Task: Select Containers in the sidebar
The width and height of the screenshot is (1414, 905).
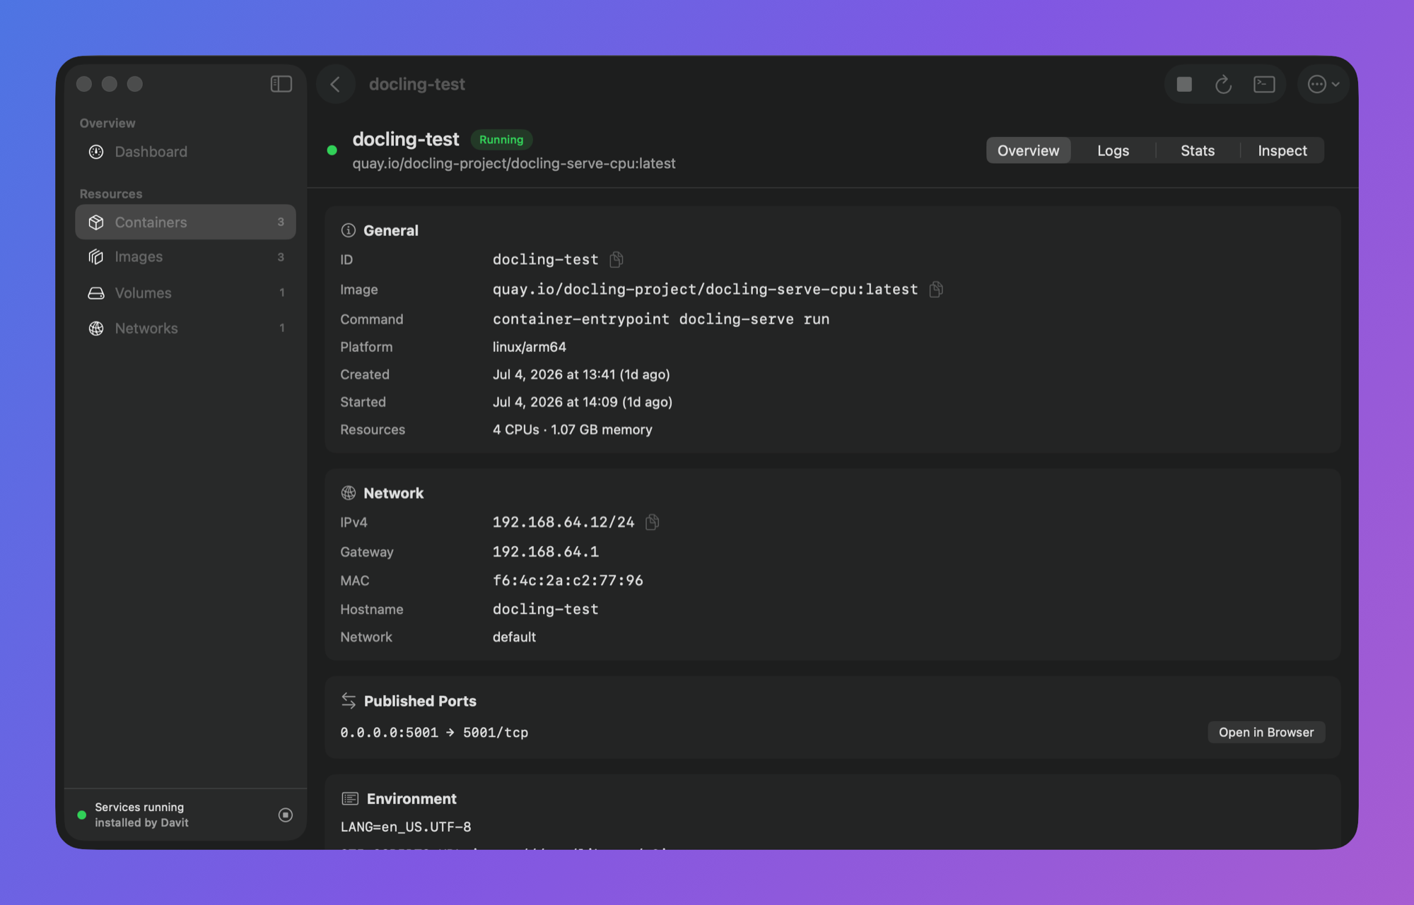Action: 185,222
